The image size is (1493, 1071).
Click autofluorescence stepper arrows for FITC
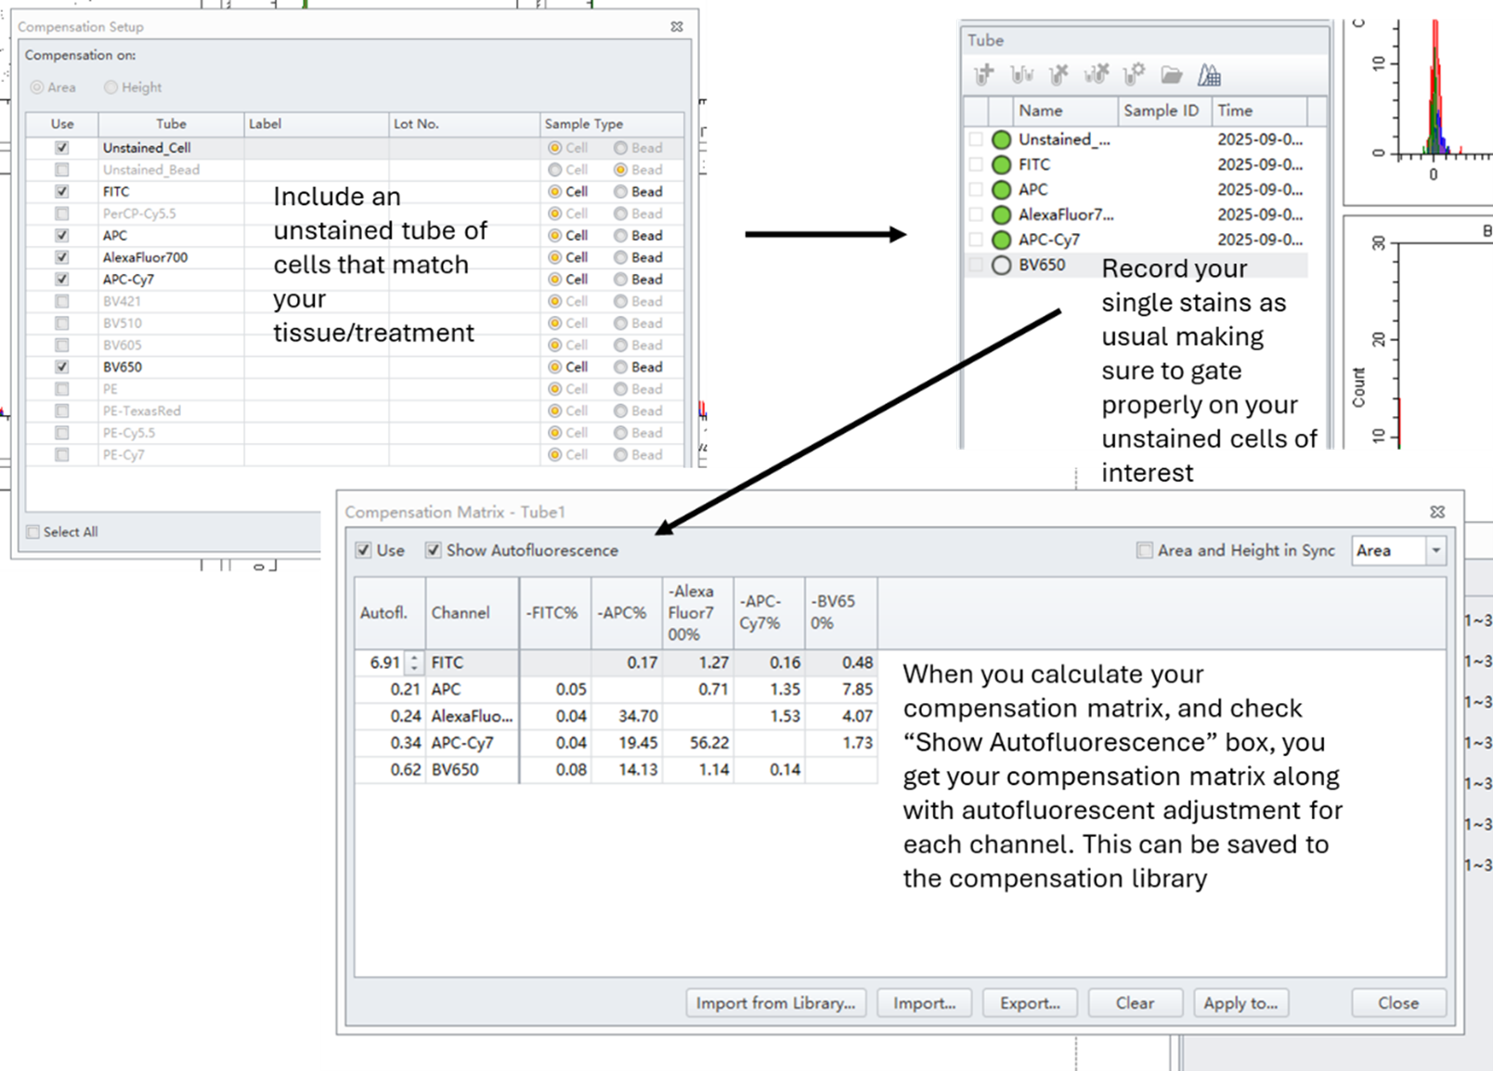[414, 663]
